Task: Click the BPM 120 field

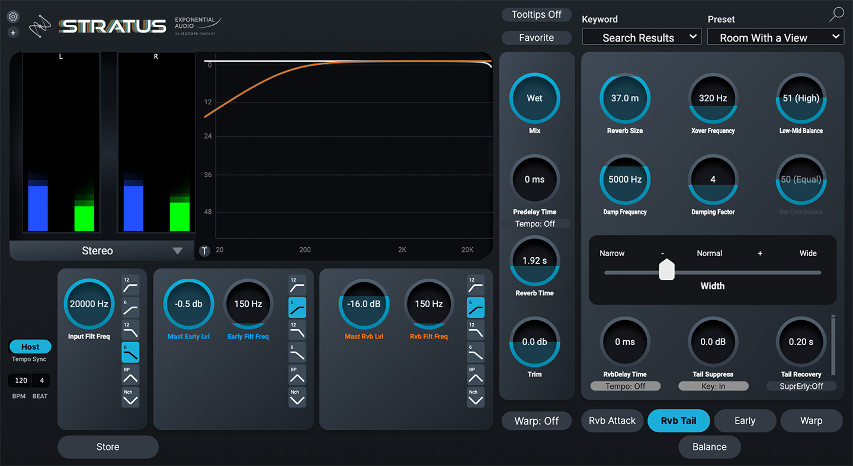Action: coord(21,381)
